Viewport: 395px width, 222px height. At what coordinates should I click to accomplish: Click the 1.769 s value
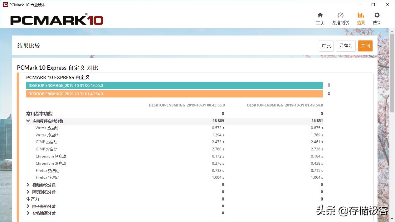click(317, 135)
